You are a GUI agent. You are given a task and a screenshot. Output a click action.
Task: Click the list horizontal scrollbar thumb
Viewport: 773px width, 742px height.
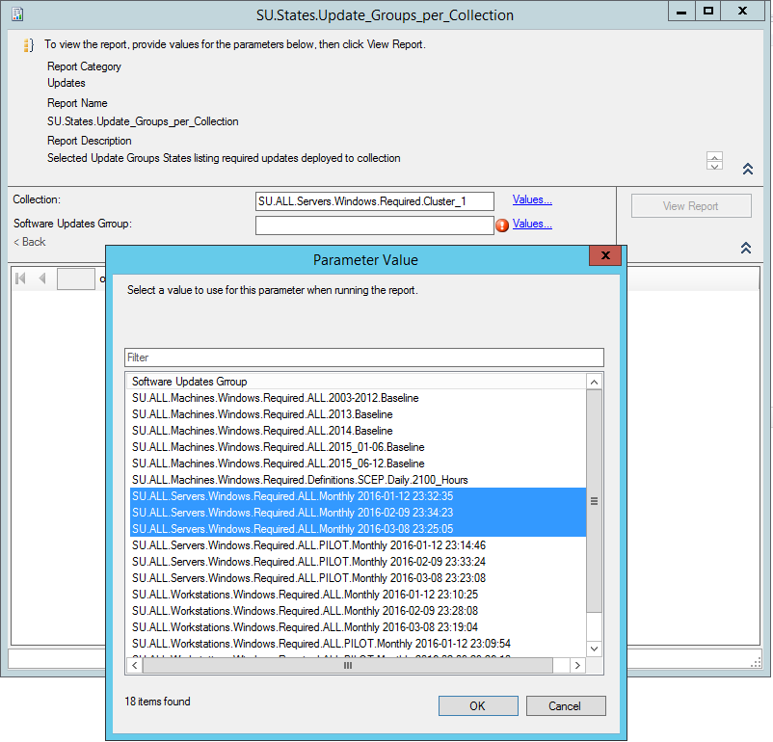(x=348, y=666)
